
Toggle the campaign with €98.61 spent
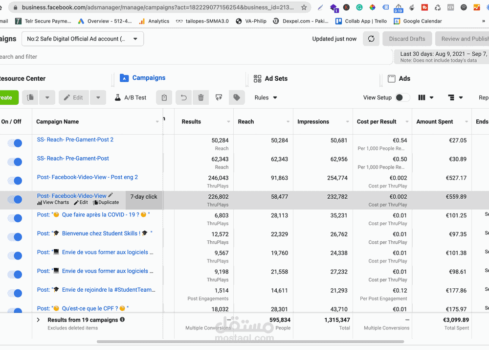pos(15,274)
